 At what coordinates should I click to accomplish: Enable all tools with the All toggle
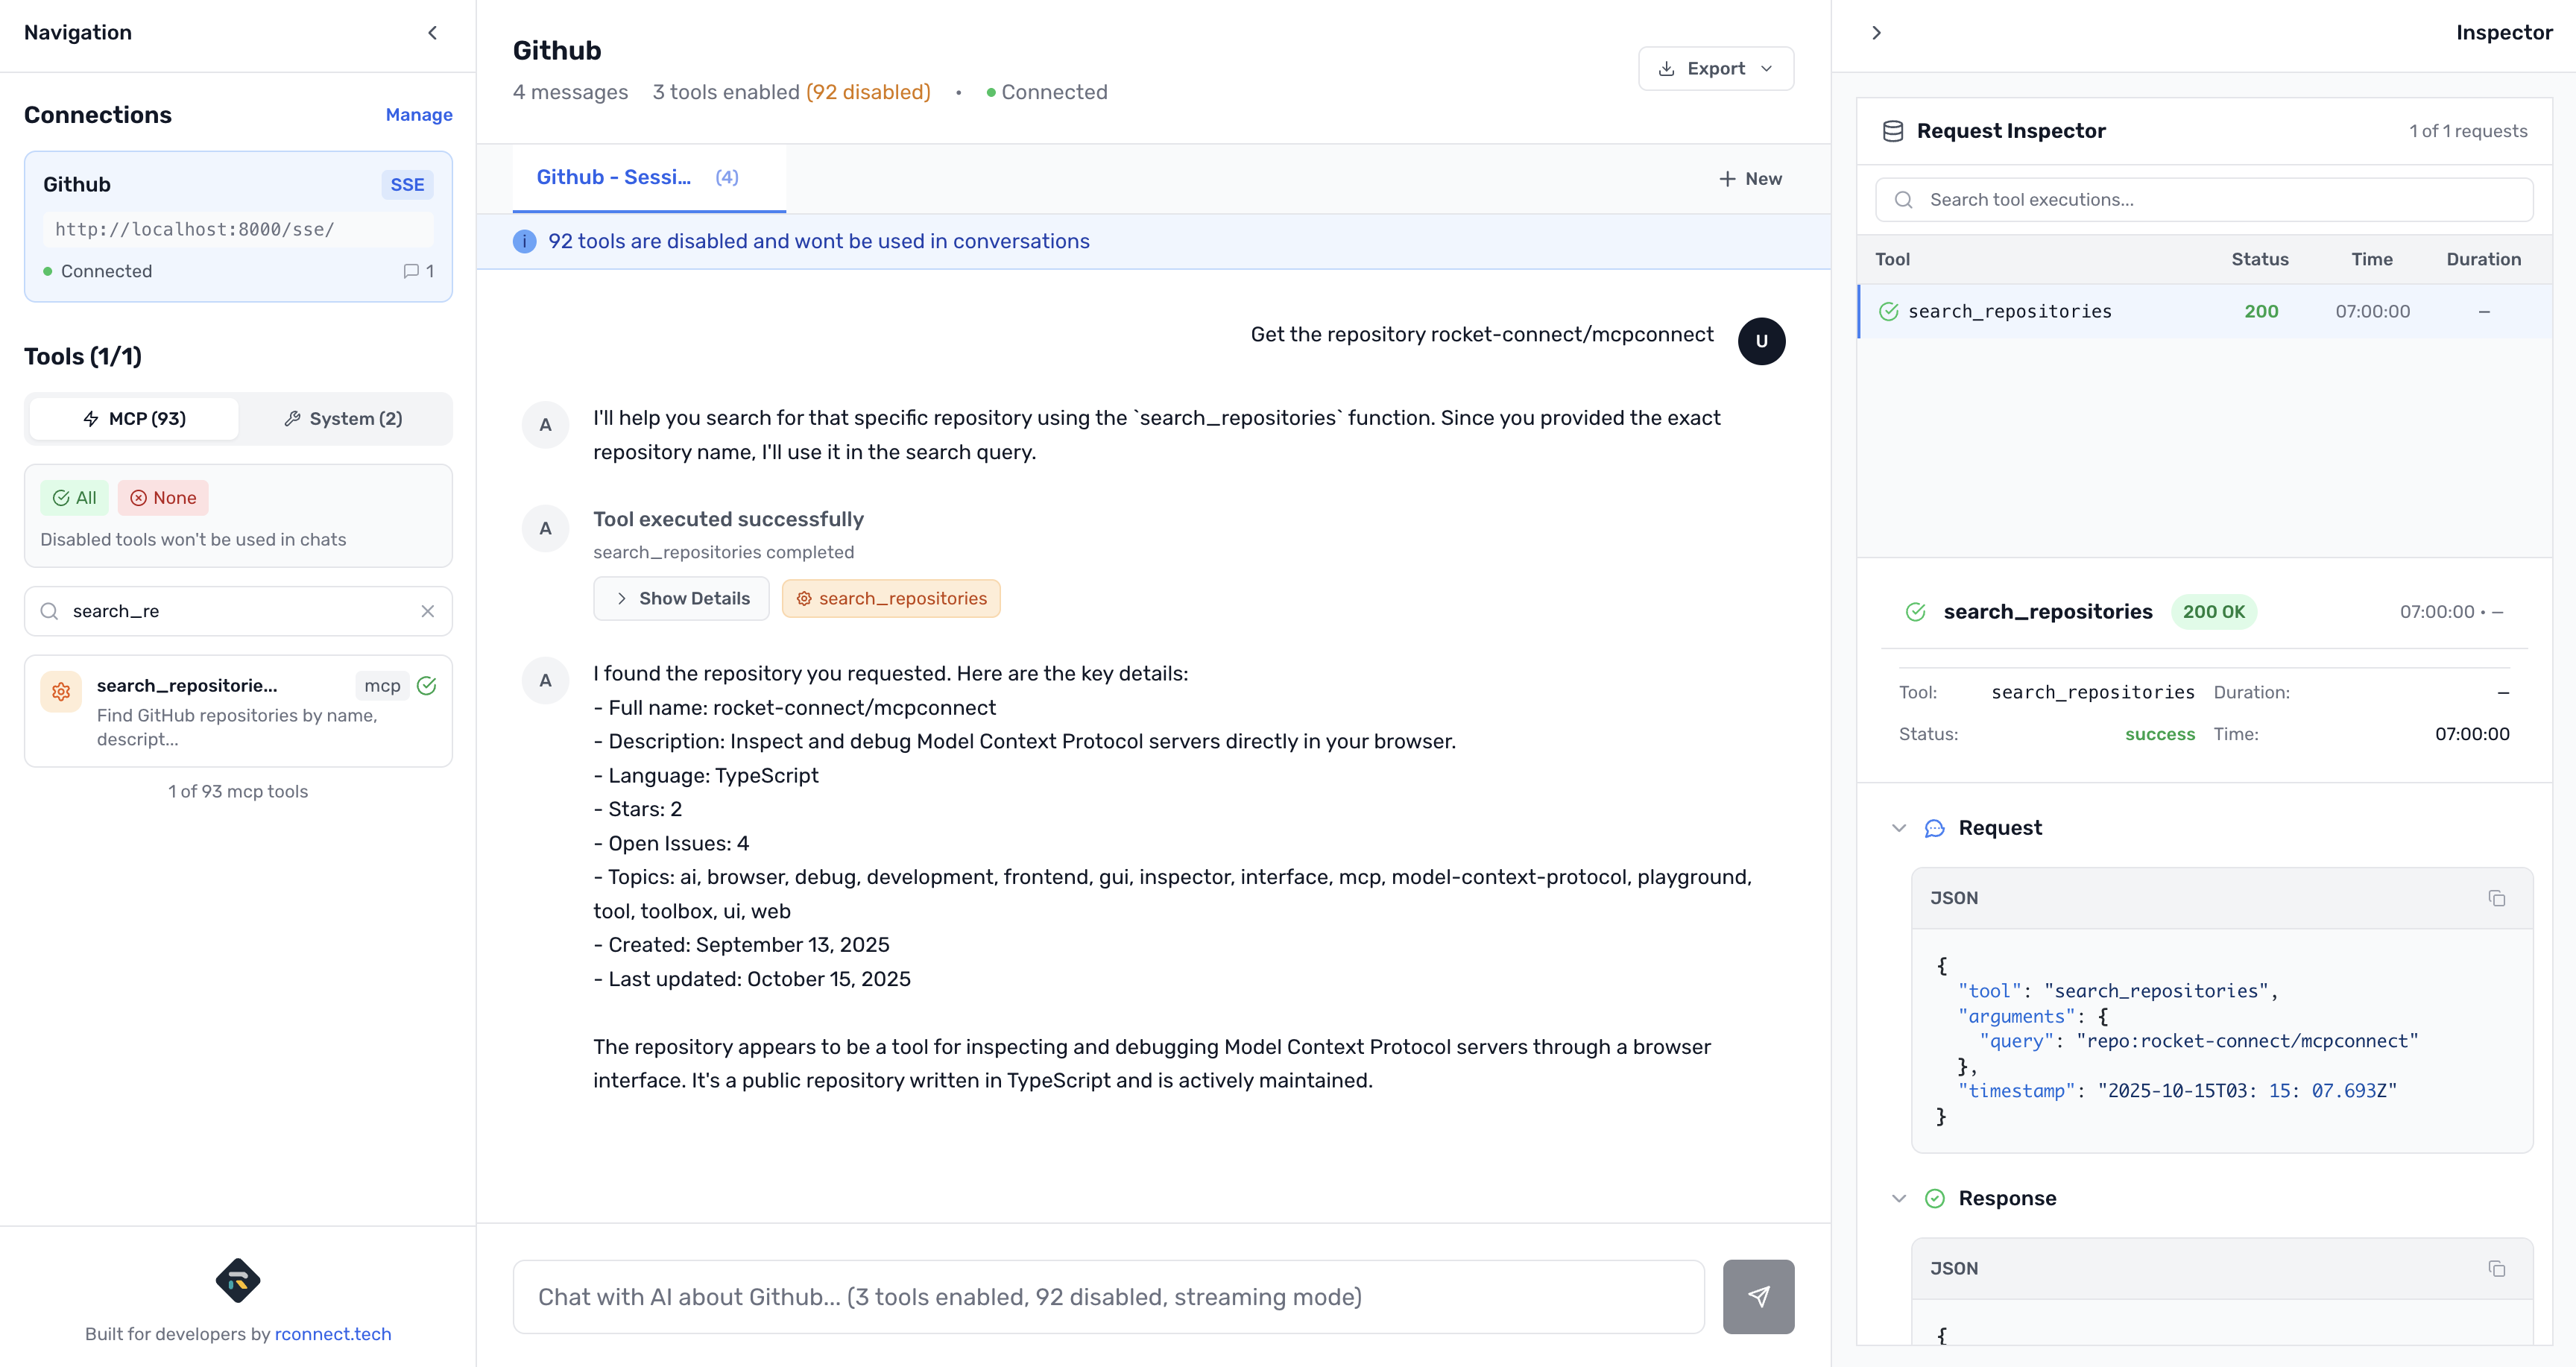[x=74, y=497]
